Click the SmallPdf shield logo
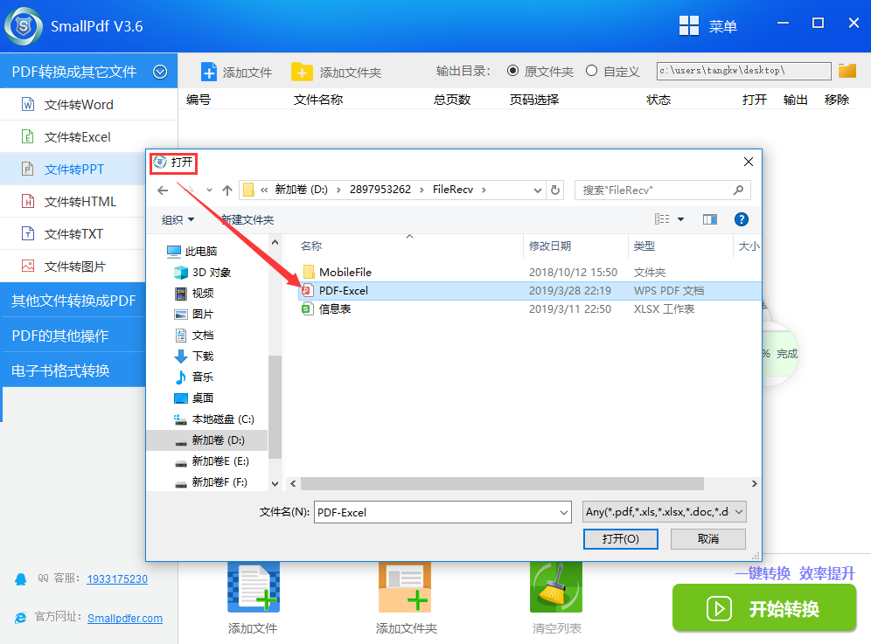 [x=24, y=26]
